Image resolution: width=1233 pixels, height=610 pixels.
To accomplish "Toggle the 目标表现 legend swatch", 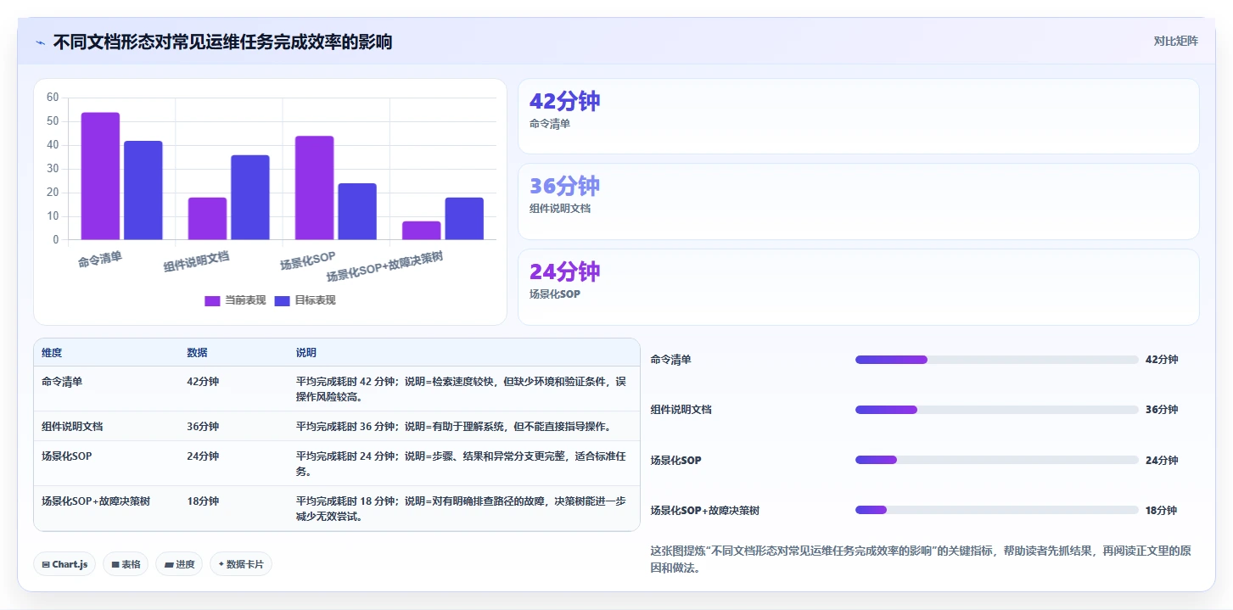I will tap(282, 300).
